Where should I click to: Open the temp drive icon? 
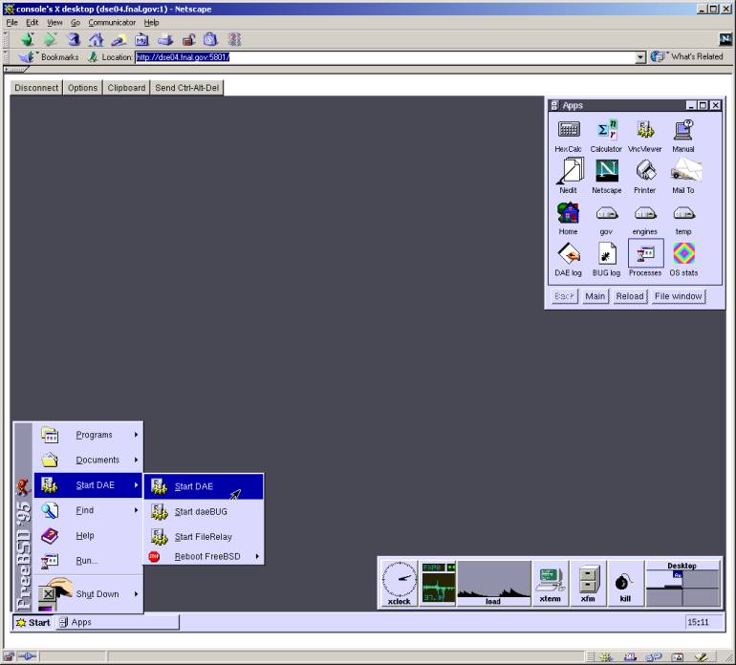tap(683, 219)
